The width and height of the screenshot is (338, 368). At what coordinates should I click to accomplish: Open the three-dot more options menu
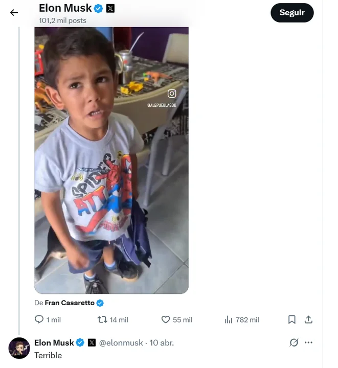click(x=308, y=342)
